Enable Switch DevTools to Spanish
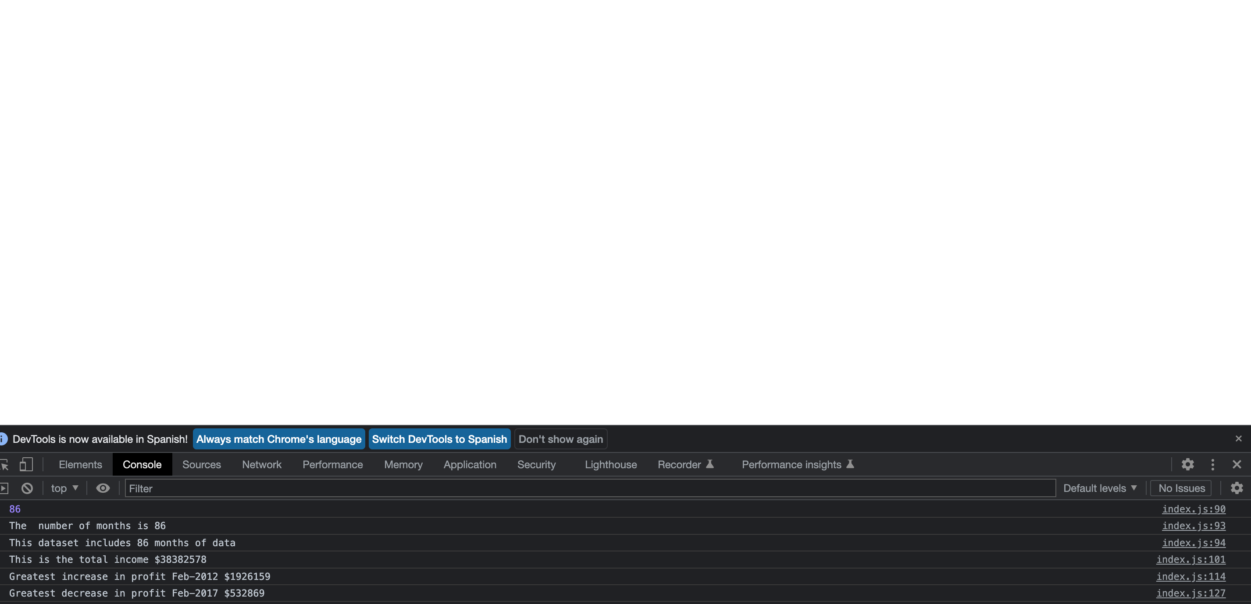The height and width of the screenshot is (604, 1251). pyautogui.click(x=439, y=439)
